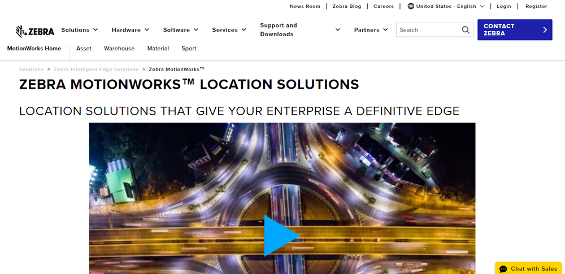
Task: Expand the Software menu chevron
Action: point(196,29)
